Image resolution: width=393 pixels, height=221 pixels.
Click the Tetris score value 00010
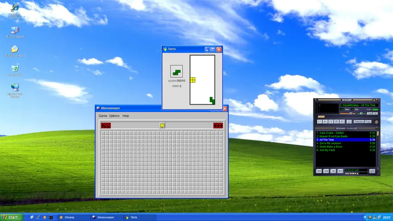181,81
